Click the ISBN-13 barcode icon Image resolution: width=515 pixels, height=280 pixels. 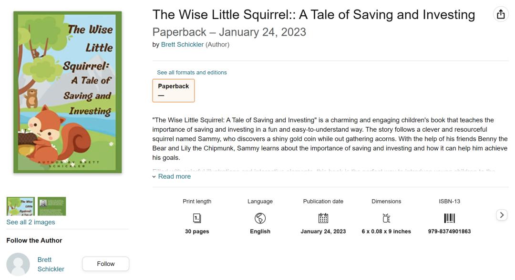point(449,218)
